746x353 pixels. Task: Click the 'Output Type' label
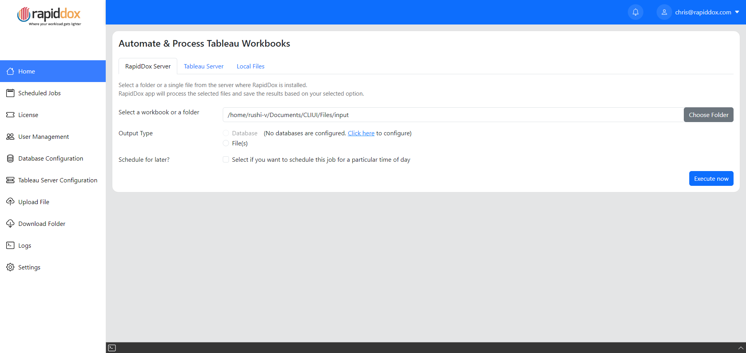click(x=136, y=133)
